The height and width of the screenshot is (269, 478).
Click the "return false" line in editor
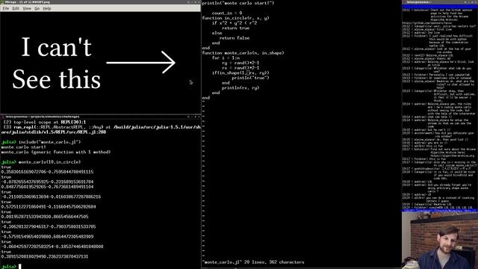(x=235, y=38)
